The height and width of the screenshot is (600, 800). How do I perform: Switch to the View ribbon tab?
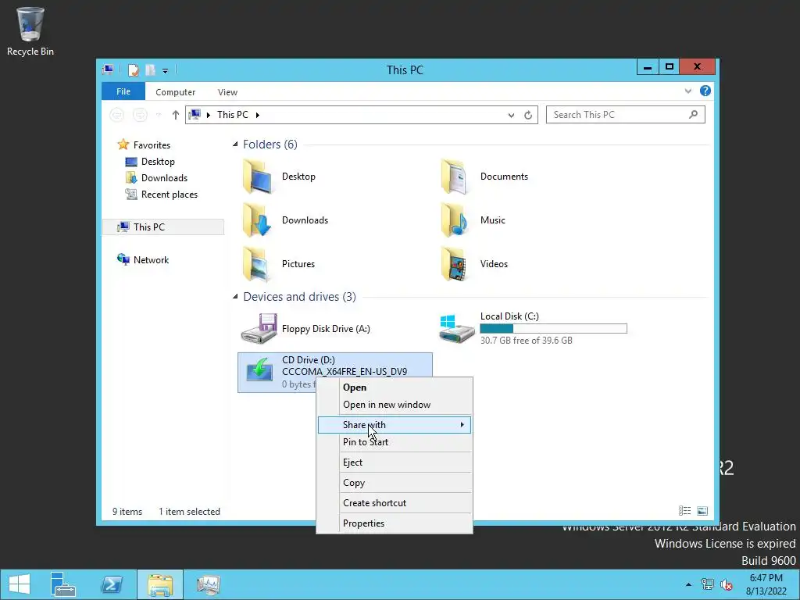point(227,92)
